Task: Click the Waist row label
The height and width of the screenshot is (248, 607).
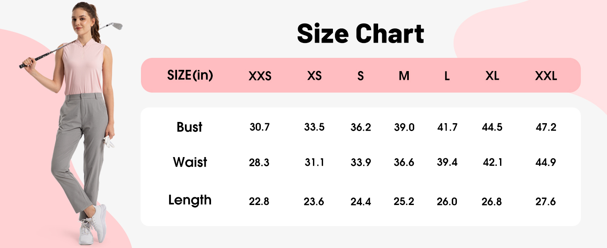Action: tap(190, 162)
